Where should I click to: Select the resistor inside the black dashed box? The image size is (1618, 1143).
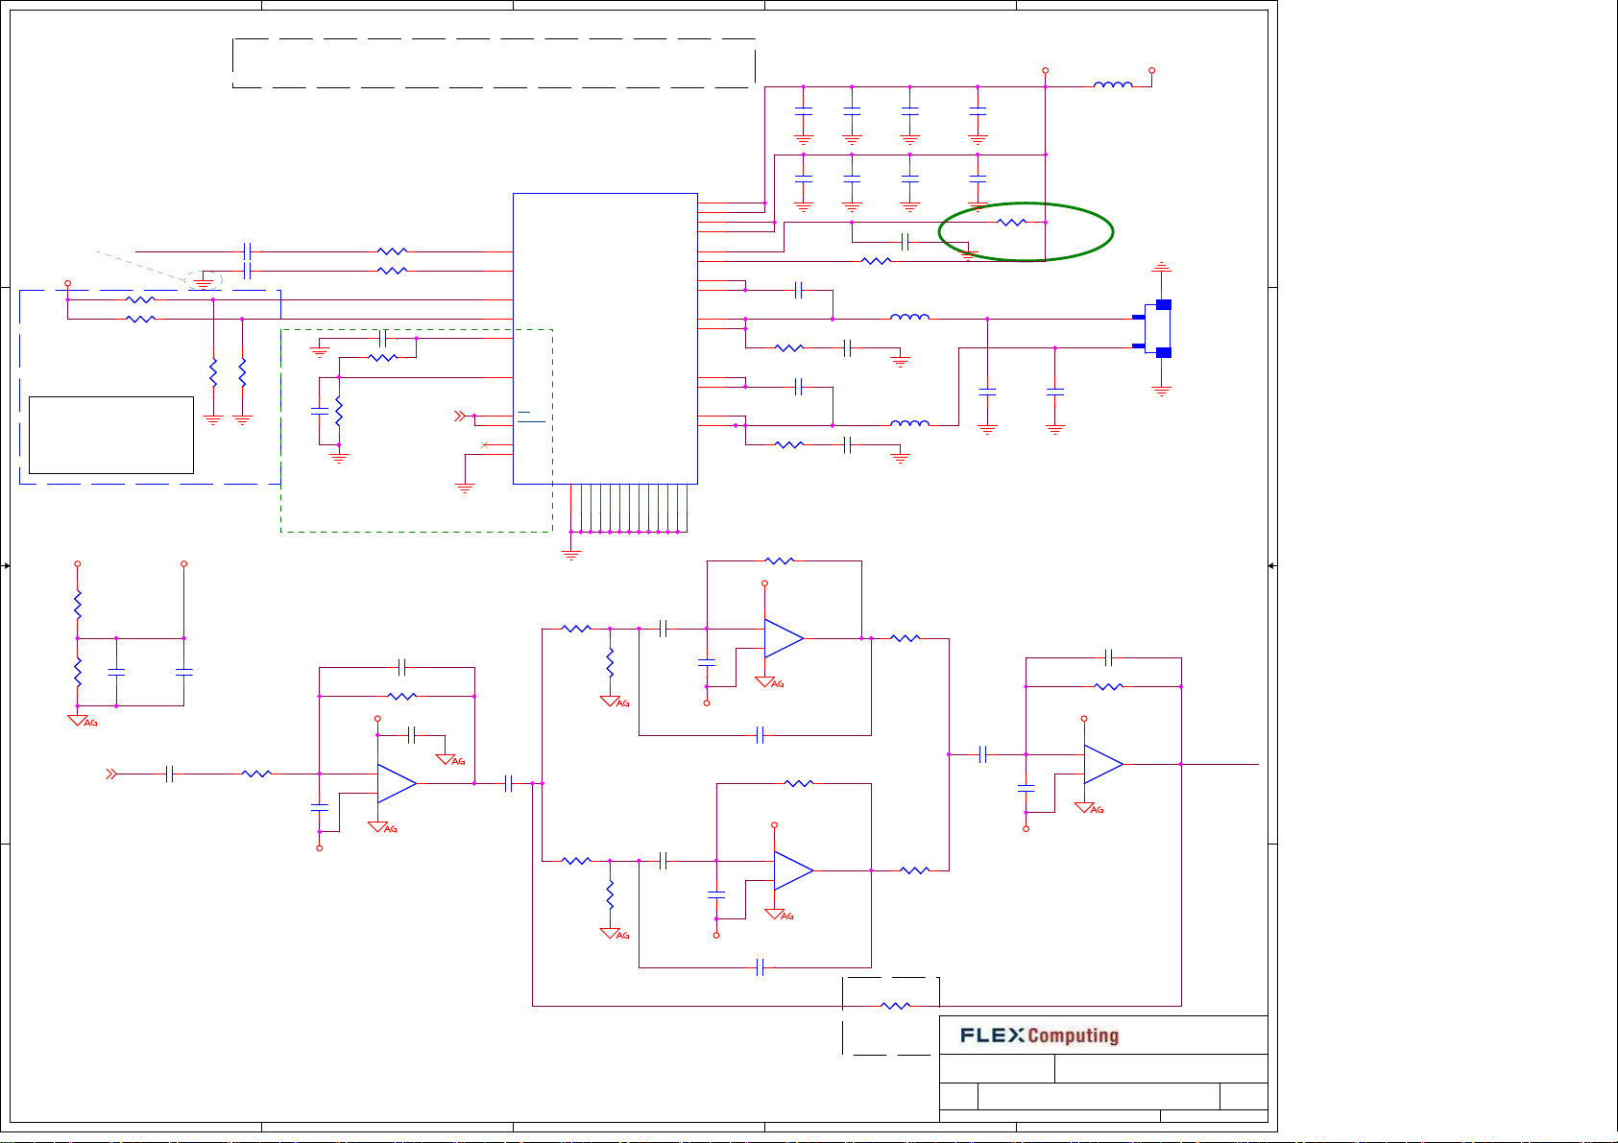point(895,1006)
